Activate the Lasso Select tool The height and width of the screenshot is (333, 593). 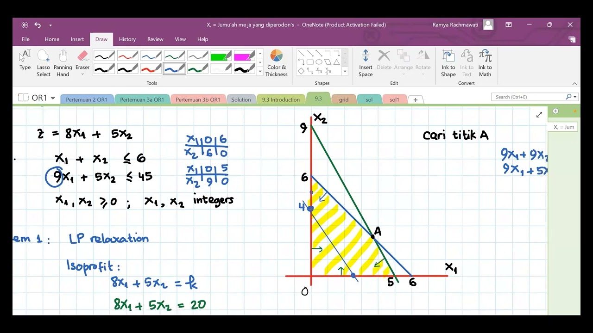44,62
